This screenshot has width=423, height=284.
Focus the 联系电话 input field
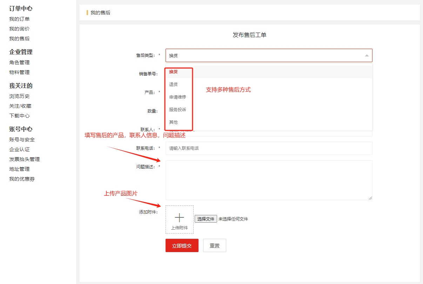269,148
